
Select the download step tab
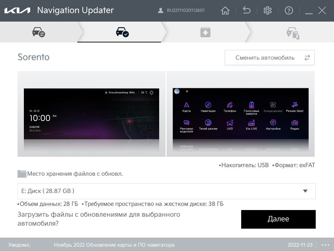click(x=205, y=32)
